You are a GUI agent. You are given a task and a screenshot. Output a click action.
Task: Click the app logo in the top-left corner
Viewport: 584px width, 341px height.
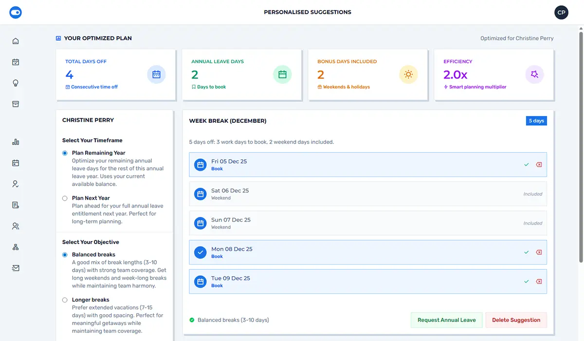(x=16, y=12)
